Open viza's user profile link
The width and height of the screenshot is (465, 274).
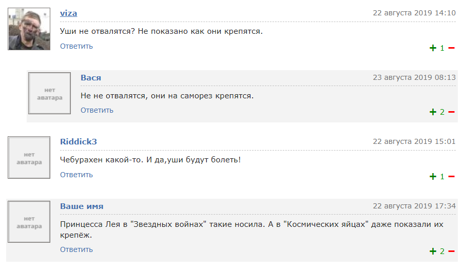[x=68, y=13]
